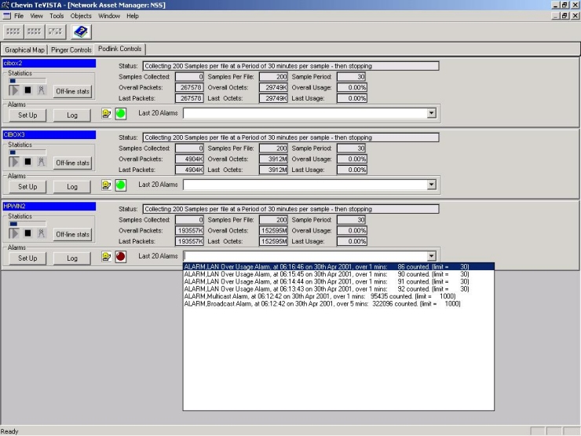Image resolution: width=581 pixels, height=436 pixels.
Task: Open alarm Log for CIBOX3
Action: click(x=72, y=187)
